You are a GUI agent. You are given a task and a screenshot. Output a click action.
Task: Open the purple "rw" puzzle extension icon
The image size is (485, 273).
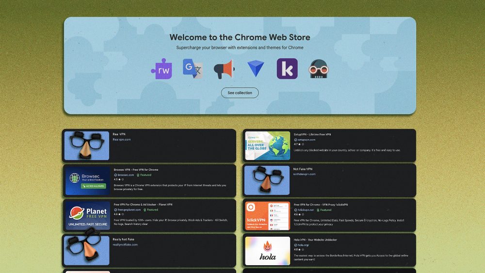tap(162, 69)
